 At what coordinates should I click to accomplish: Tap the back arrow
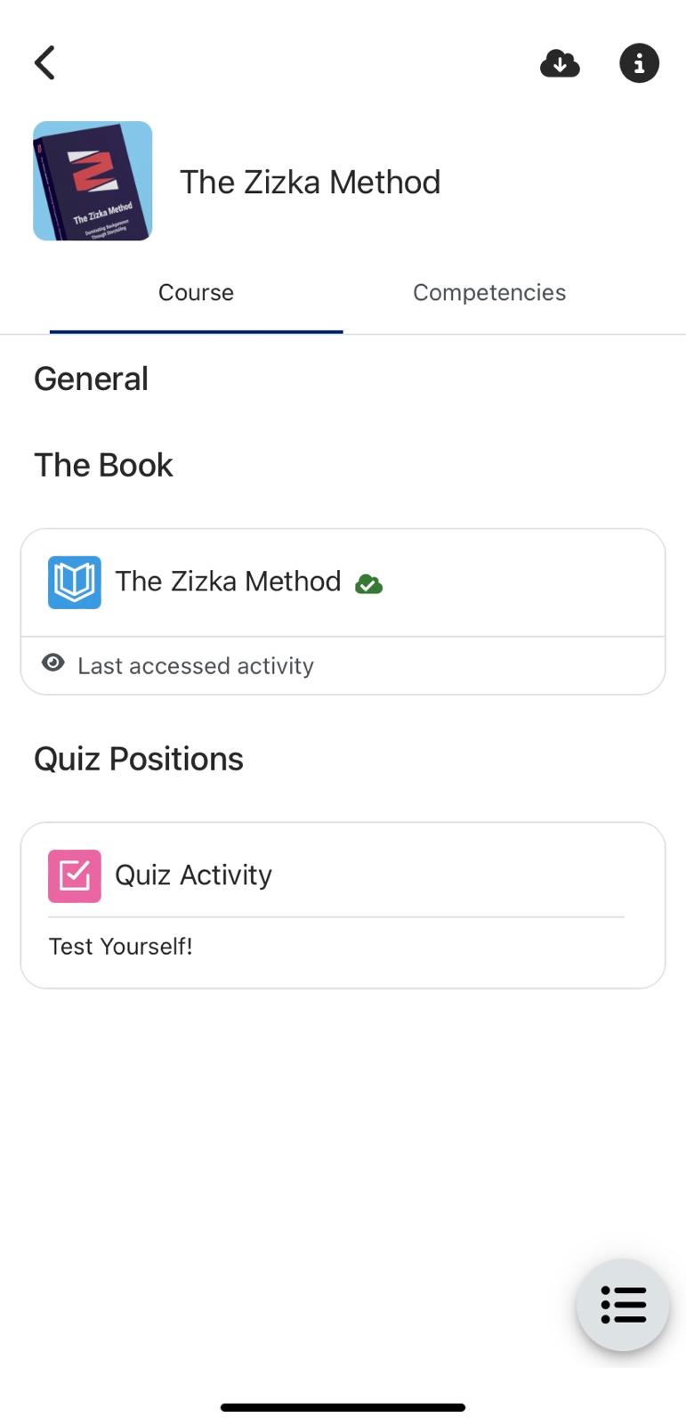click(x=44, y=63)
